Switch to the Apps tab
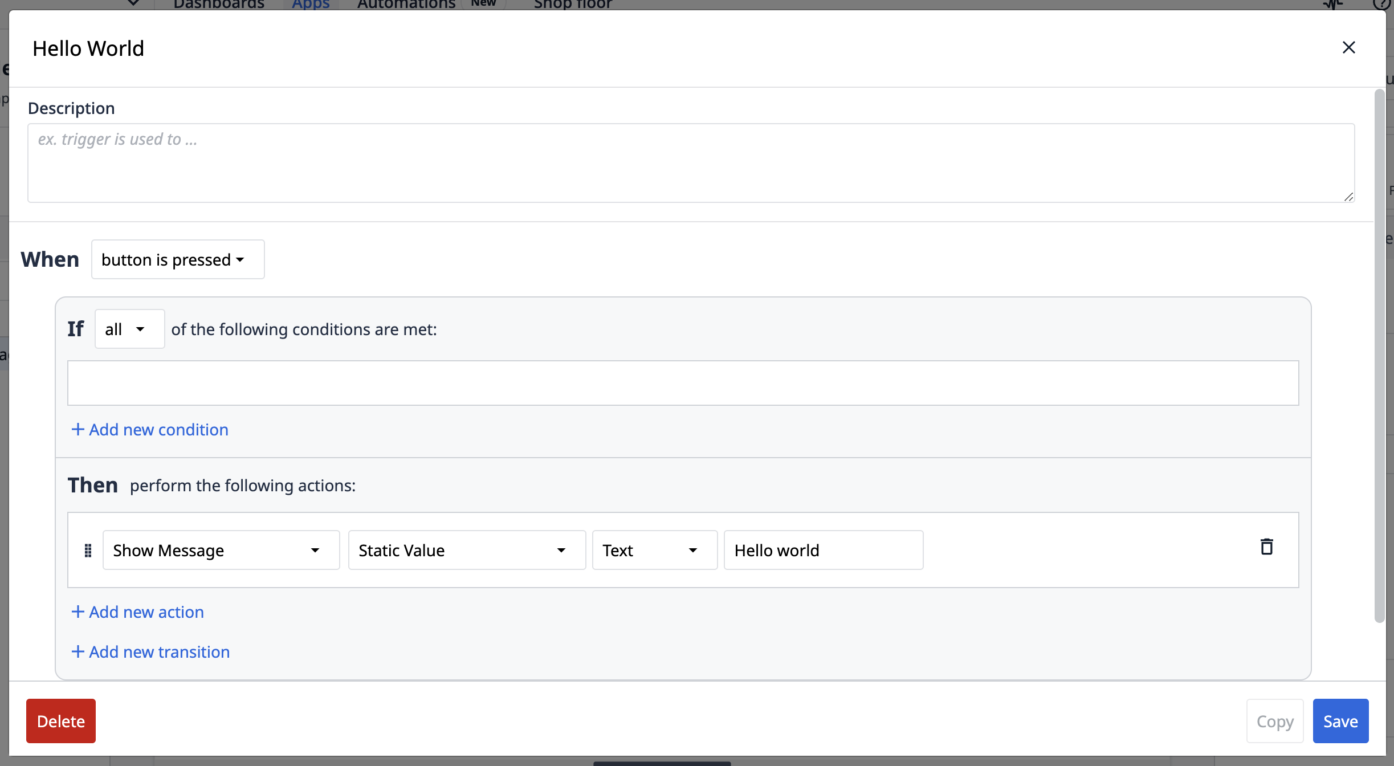The width and height of the screenshot is (1394, 766). 311,5
